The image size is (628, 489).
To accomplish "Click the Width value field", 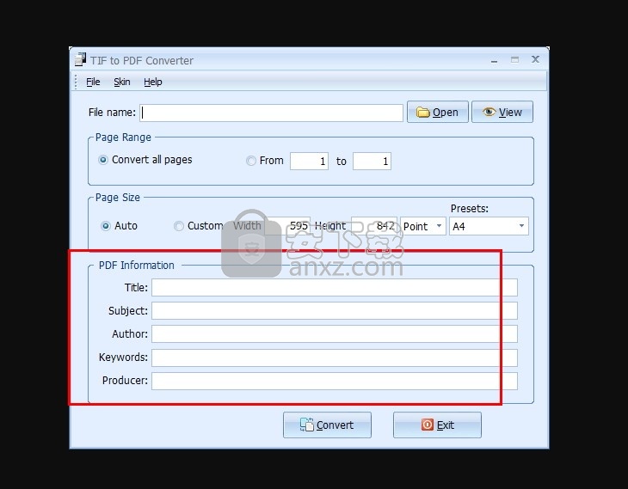I will [x=287, y=226].
